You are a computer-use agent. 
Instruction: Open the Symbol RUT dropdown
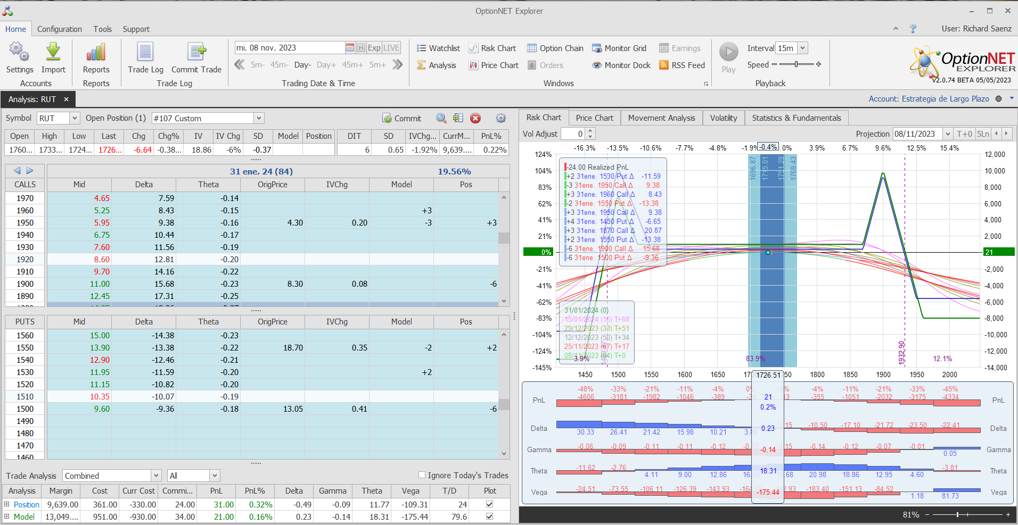[75, 118]
